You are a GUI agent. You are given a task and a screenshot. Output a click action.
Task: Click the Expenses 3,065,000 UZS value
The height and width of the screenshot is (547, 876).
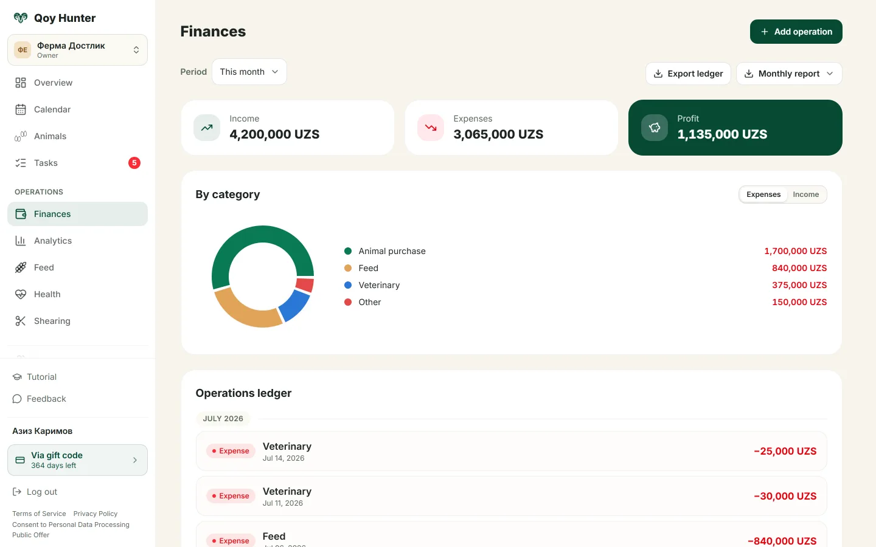498,134
